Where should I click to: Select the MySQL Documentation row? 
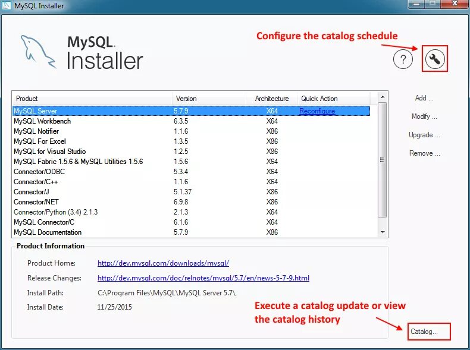pyautogui.click(x=191, y=232)
